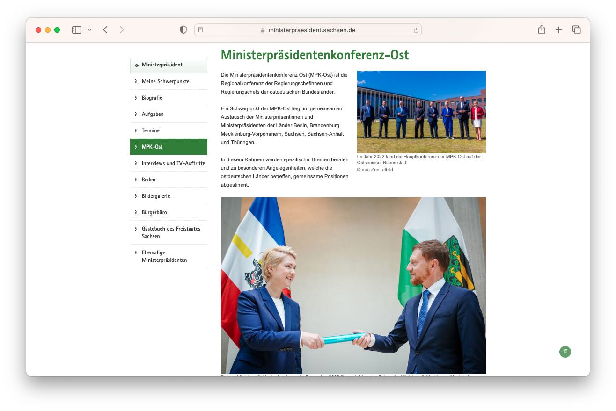
Task: Open the Share menu icon
Action: coord(542,29)
